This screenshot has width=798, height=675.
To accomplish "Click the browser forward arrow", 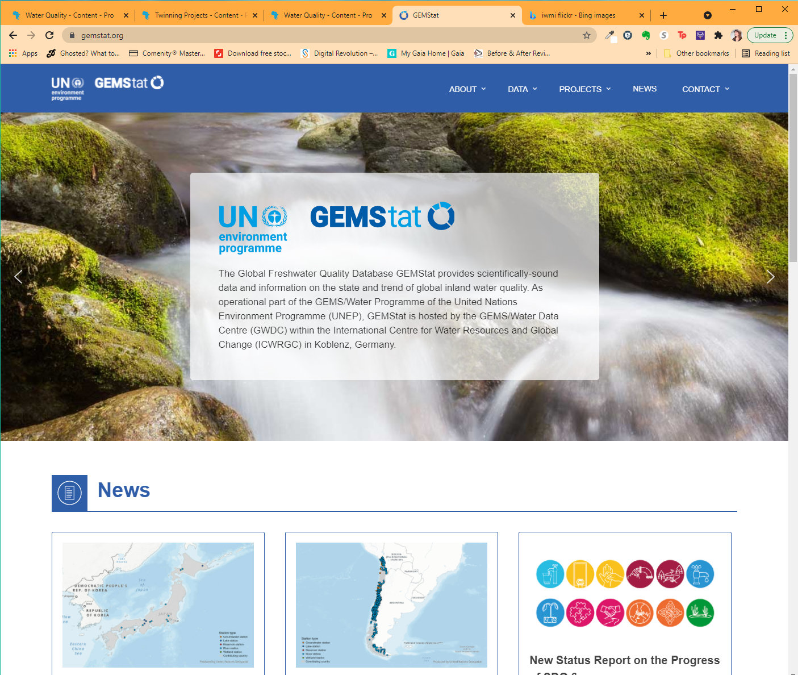I will (31, 35).
